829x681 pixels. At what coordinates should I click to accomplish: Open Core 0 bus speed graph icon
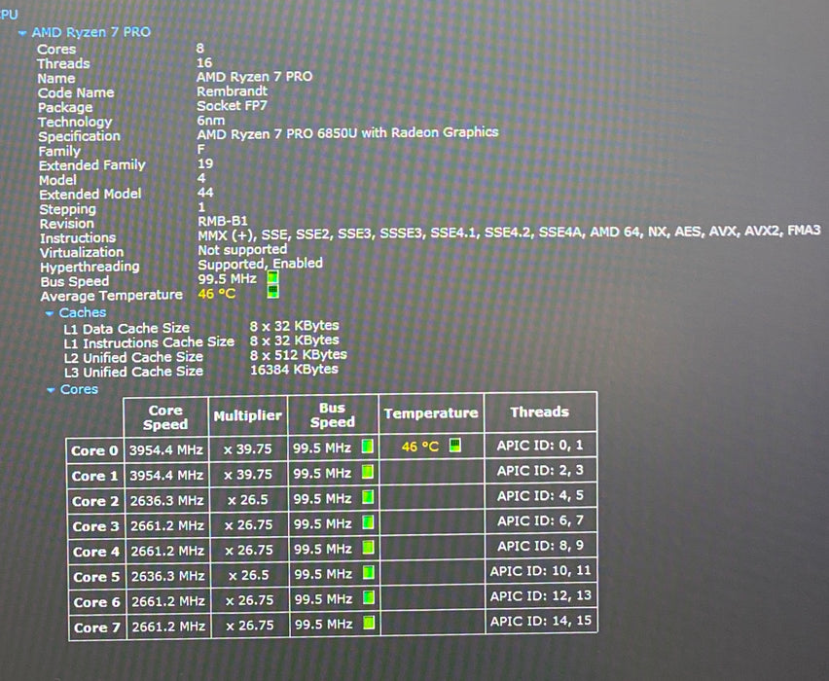coord(368,447)
